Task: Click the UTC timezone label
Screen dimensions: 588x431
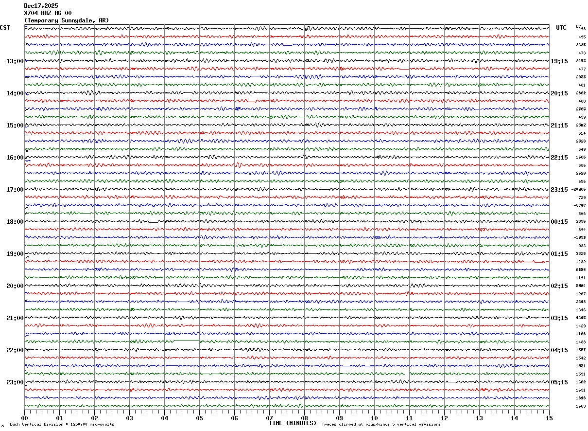Action: click(561, 28)
